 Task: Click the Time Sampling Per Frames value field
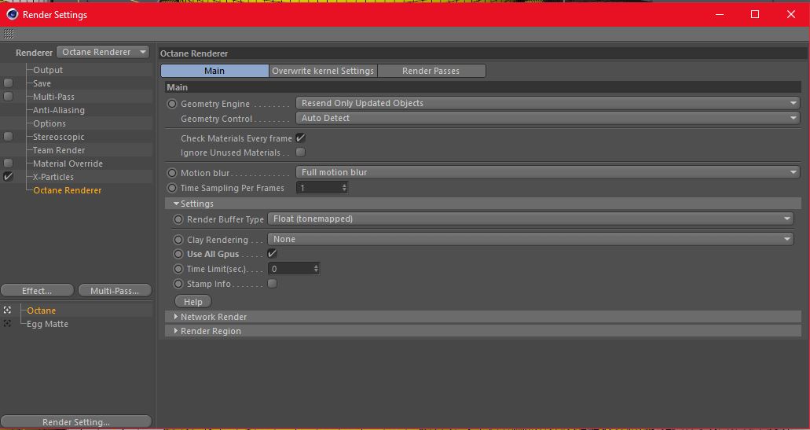coord(318,188)
